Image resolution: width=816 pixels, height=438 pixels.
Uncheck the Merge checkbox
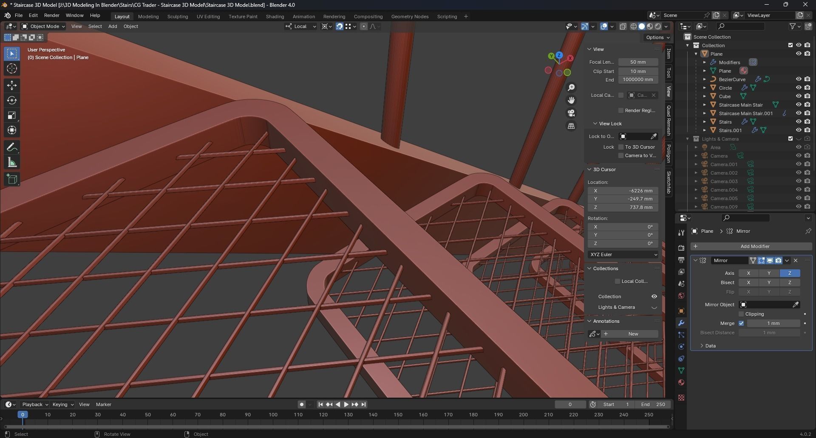[x=741, y=323]
